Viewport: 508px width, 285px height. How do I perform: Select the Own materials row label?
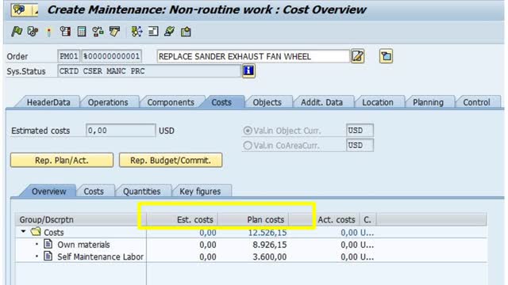(83, 245)
